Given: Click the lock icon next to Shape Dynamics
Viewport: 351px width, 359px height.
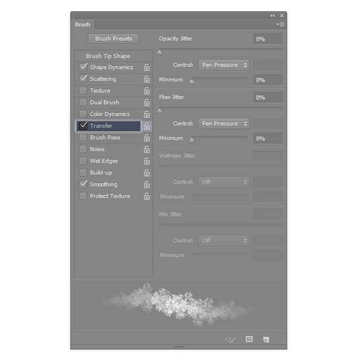Looking at the screenshot, I should click(x=147, y=67).
